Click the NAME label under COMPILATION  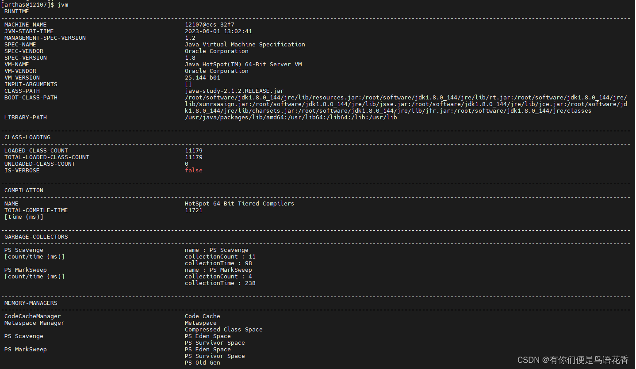(11, 204)
